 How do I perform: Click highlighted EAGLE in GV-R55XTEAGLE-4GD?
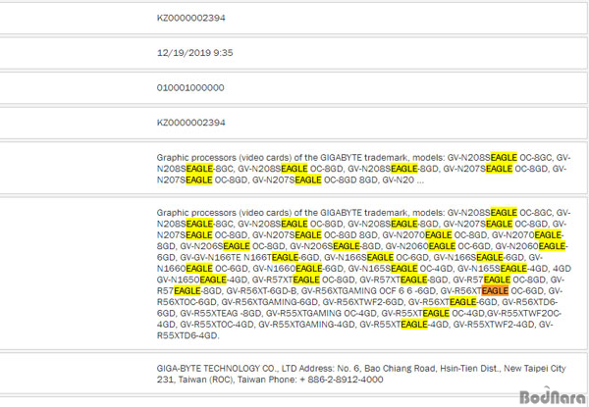(x=414, y=325)
